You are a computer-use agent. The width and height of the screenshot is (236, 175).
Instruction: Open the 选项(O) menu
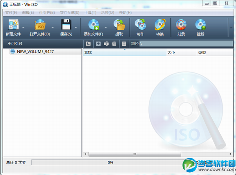[107, 13]
